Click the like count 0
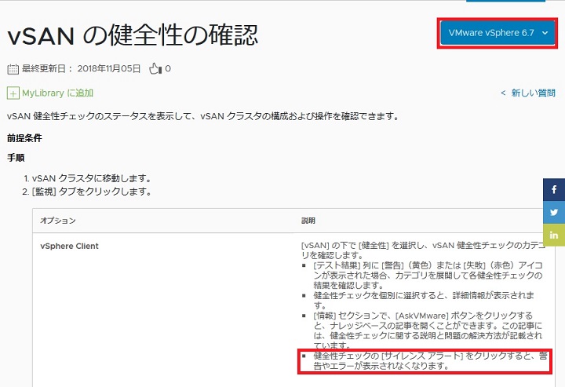The image size is (565, 387). tap(168, 68)
